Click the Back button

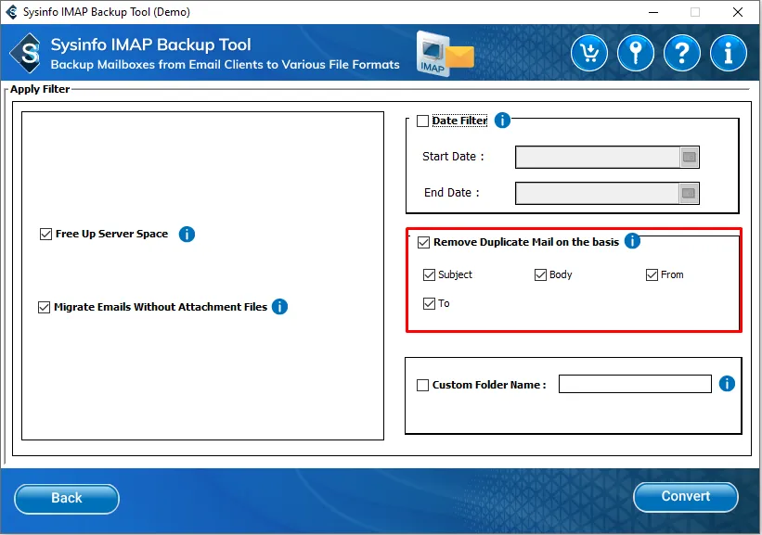[67, 499]
